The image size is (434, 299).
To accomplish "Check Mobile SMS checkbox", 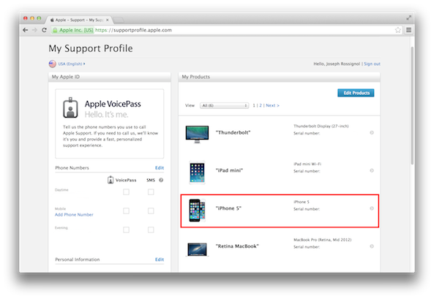I will point(151,211).
